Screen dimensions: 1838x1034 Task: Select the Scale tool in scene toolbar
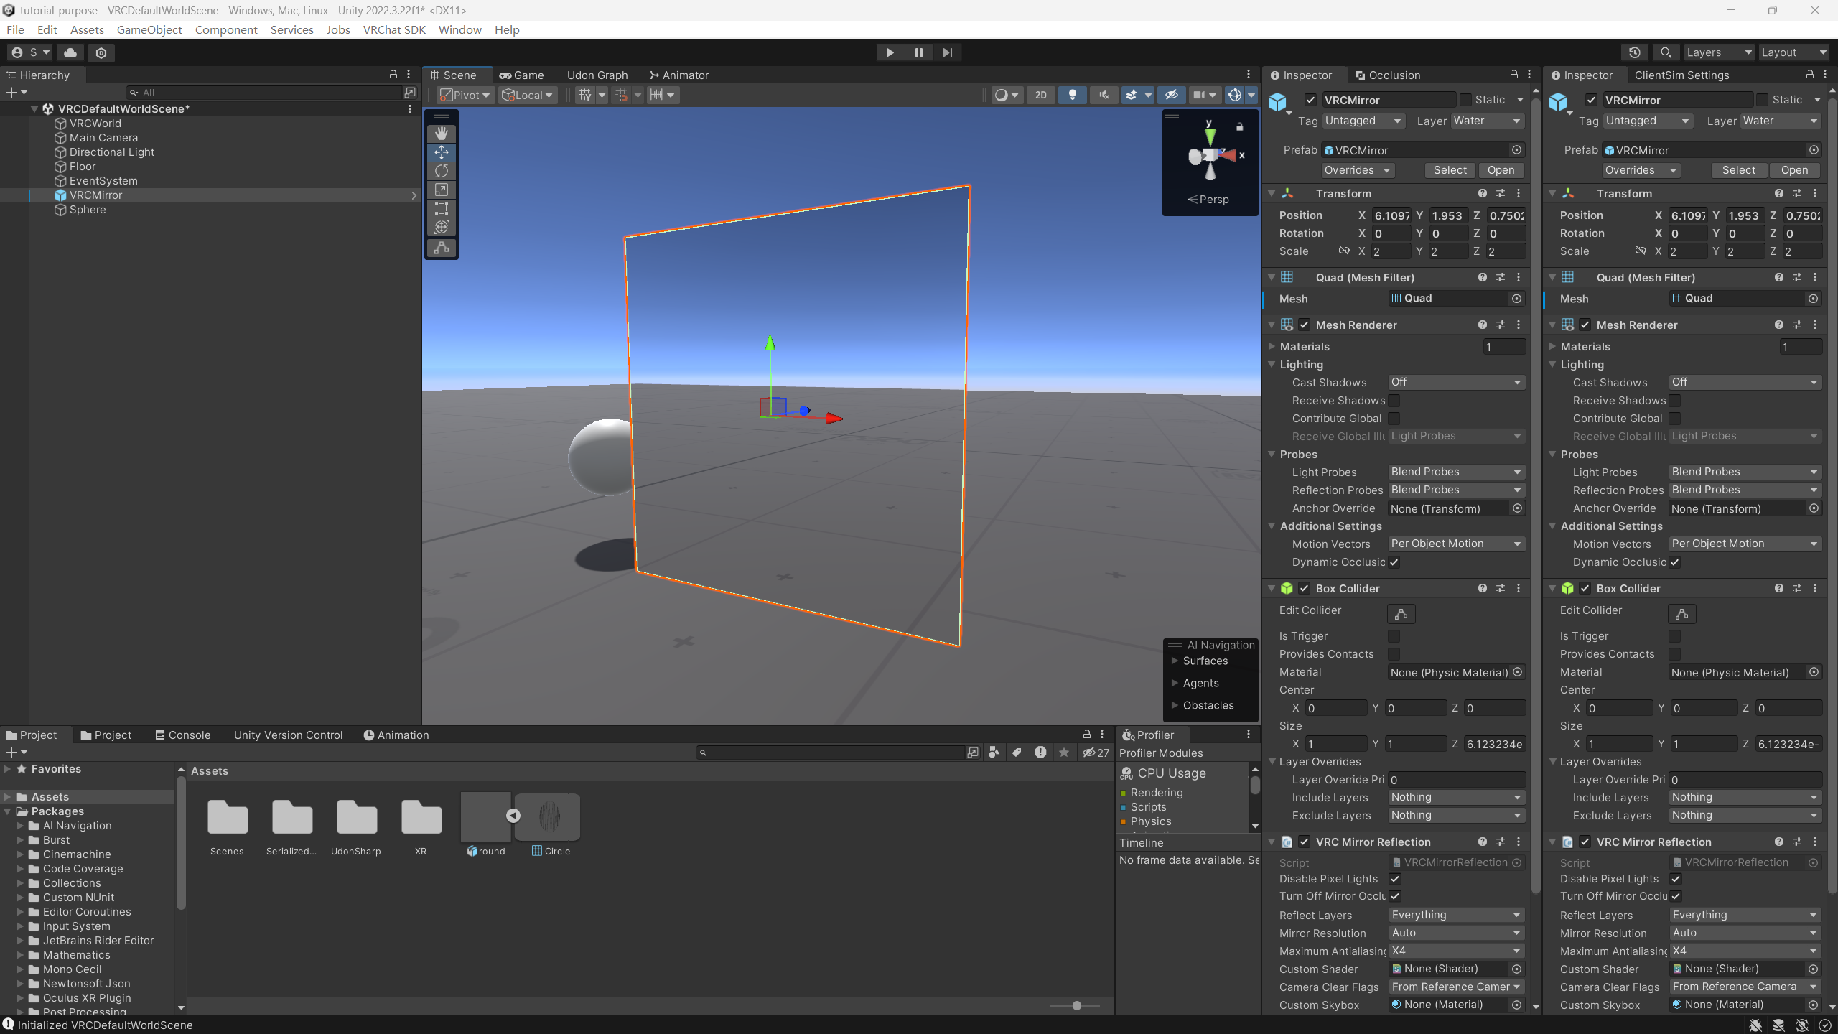pyautogui.click(x=442, y=190)
